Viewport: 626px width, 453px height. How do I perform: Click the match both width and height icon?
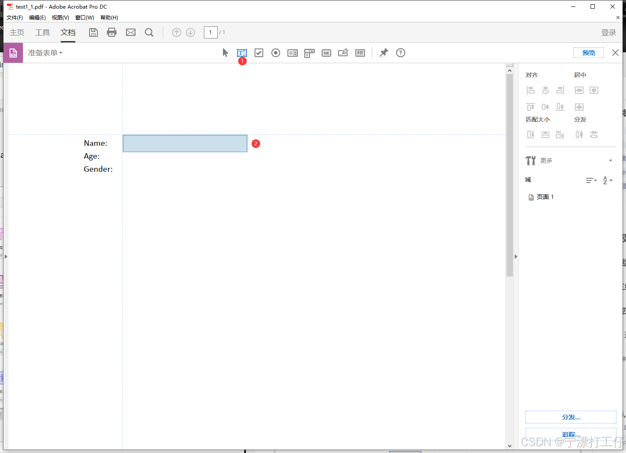pos(560,135)
